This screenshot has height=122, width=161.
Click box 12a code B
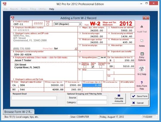(111, 61)
